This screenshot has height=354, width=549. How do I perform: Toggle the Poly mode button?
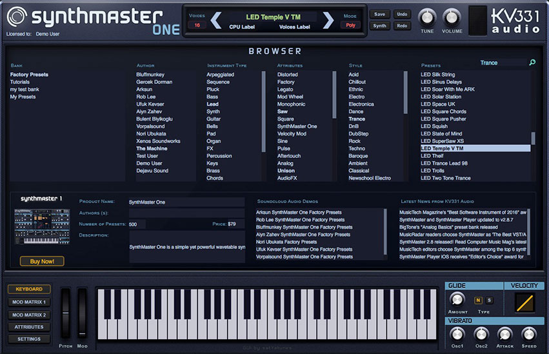click(350, 25)
